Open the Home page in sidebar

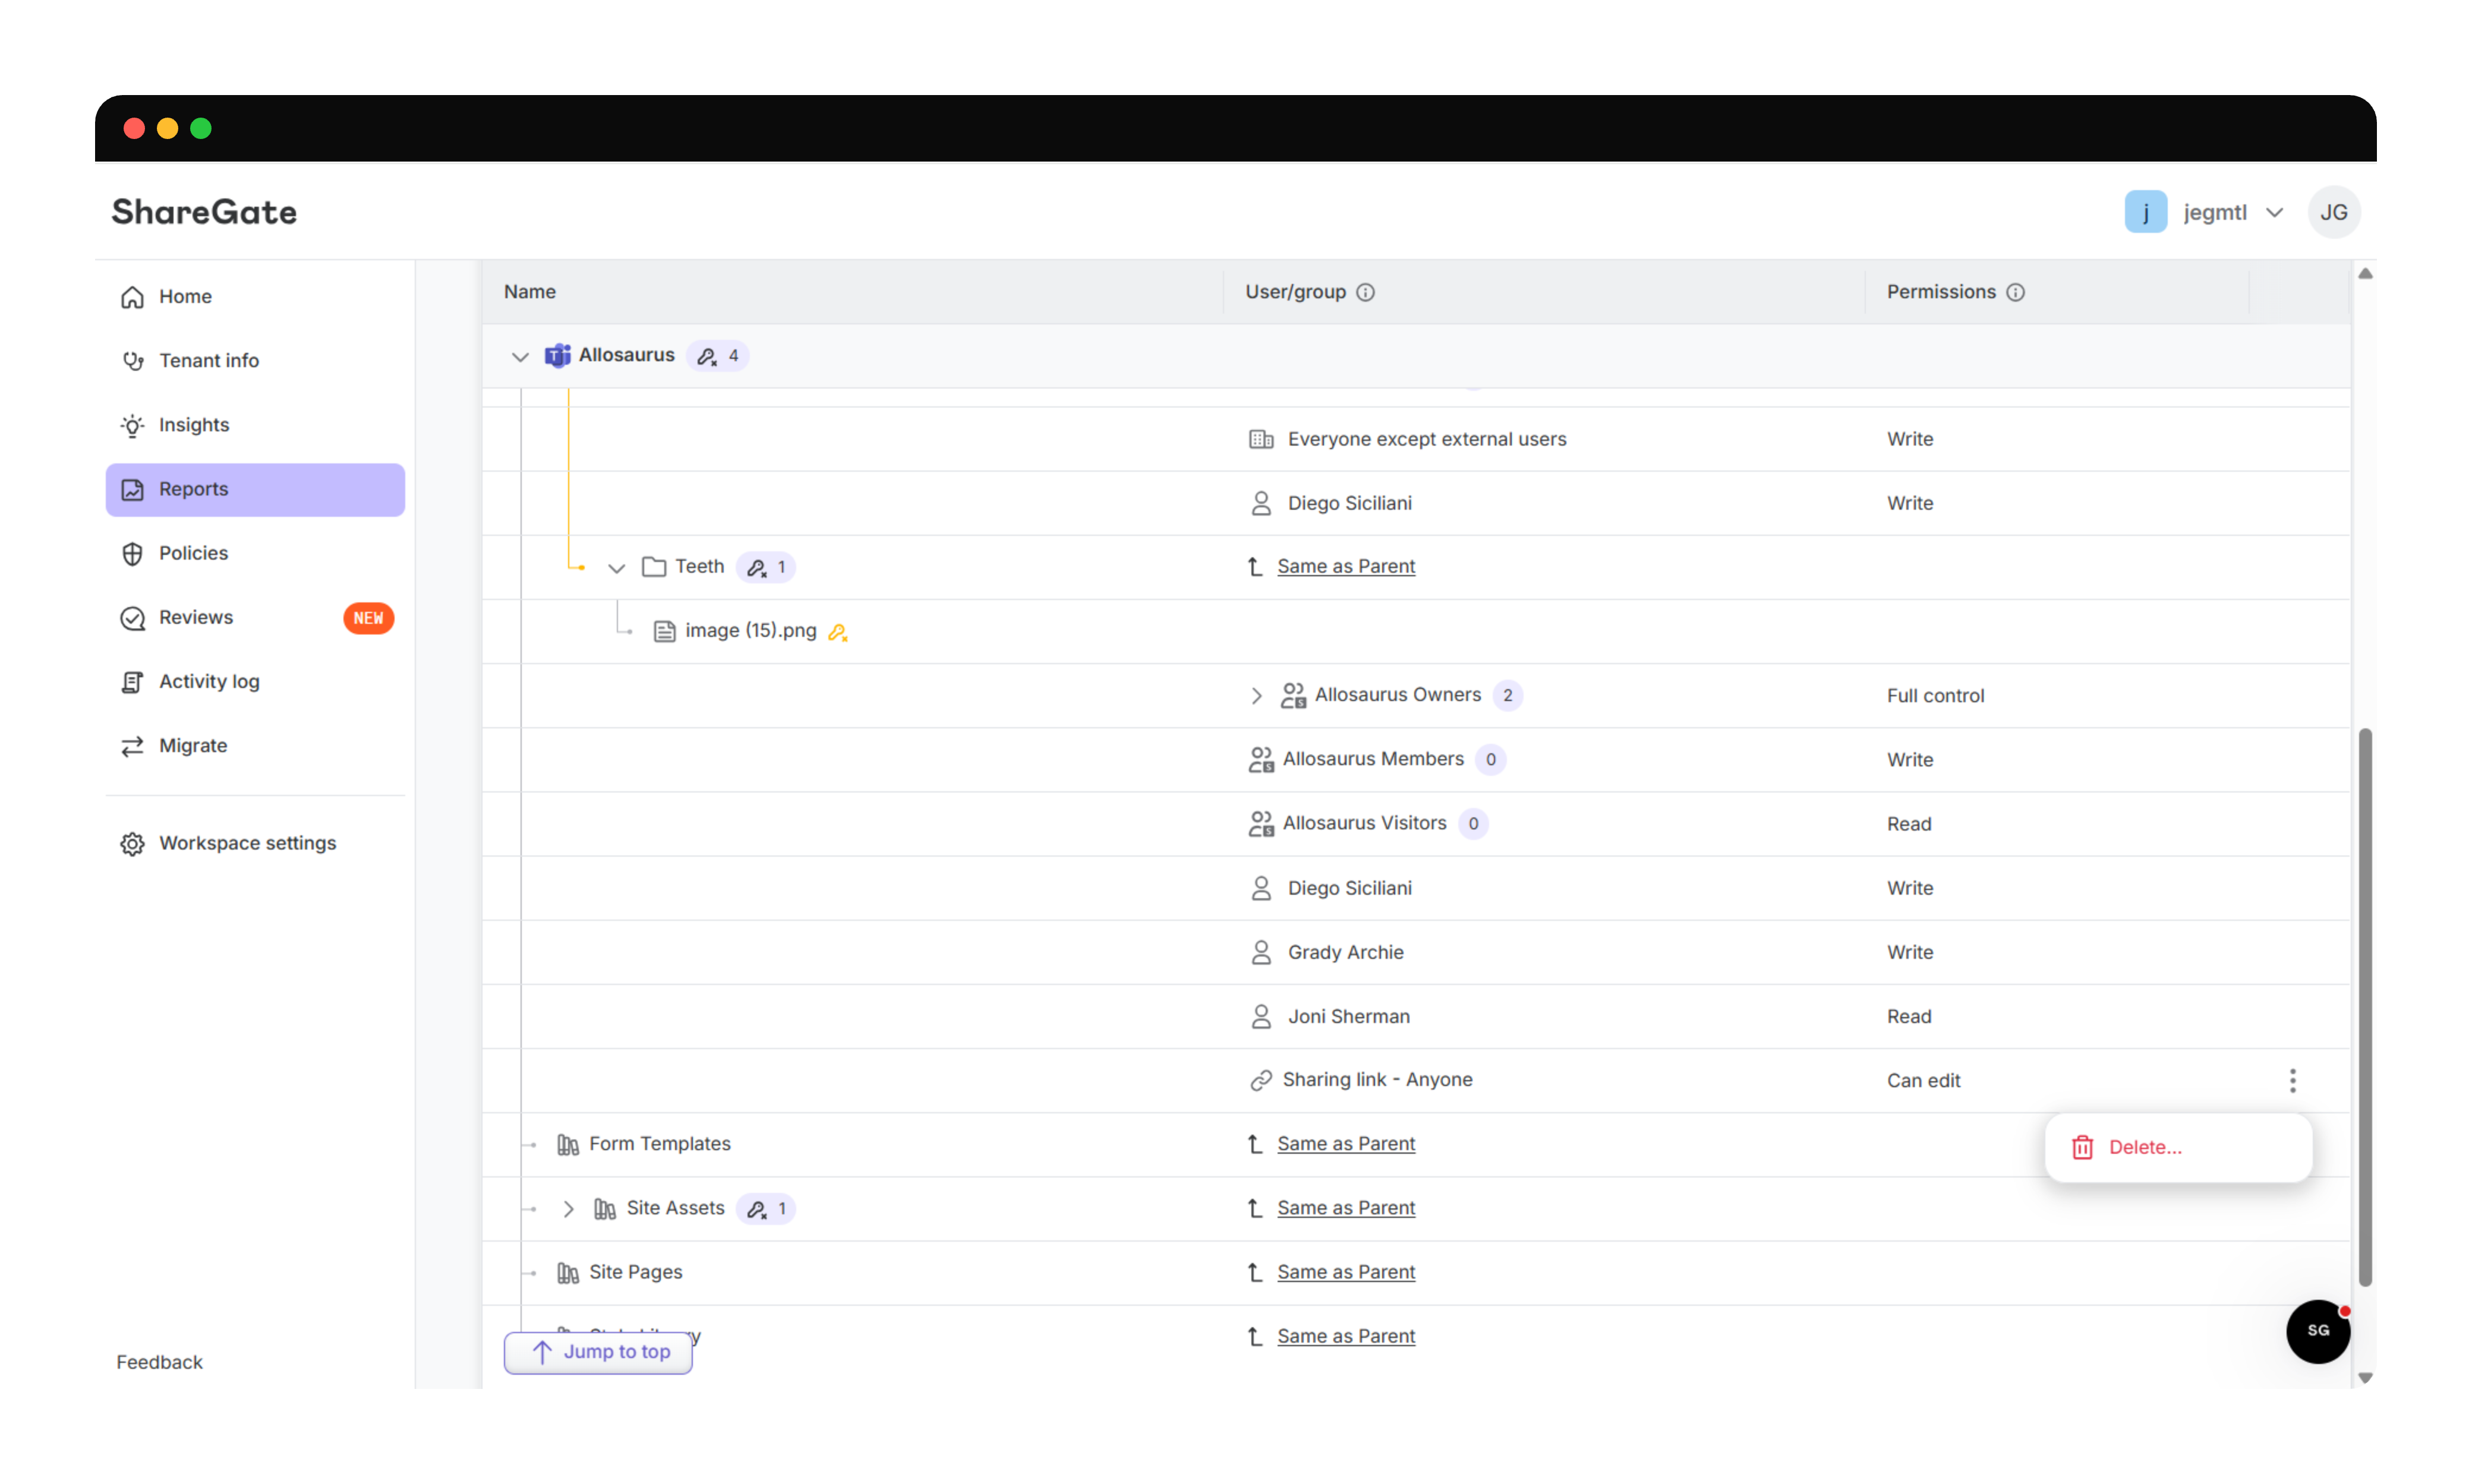click(255, 297)
